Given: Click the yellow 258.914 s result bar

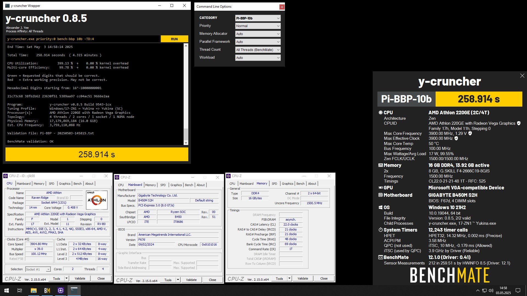Looking at the screenshot, I should tap(97, 155).
